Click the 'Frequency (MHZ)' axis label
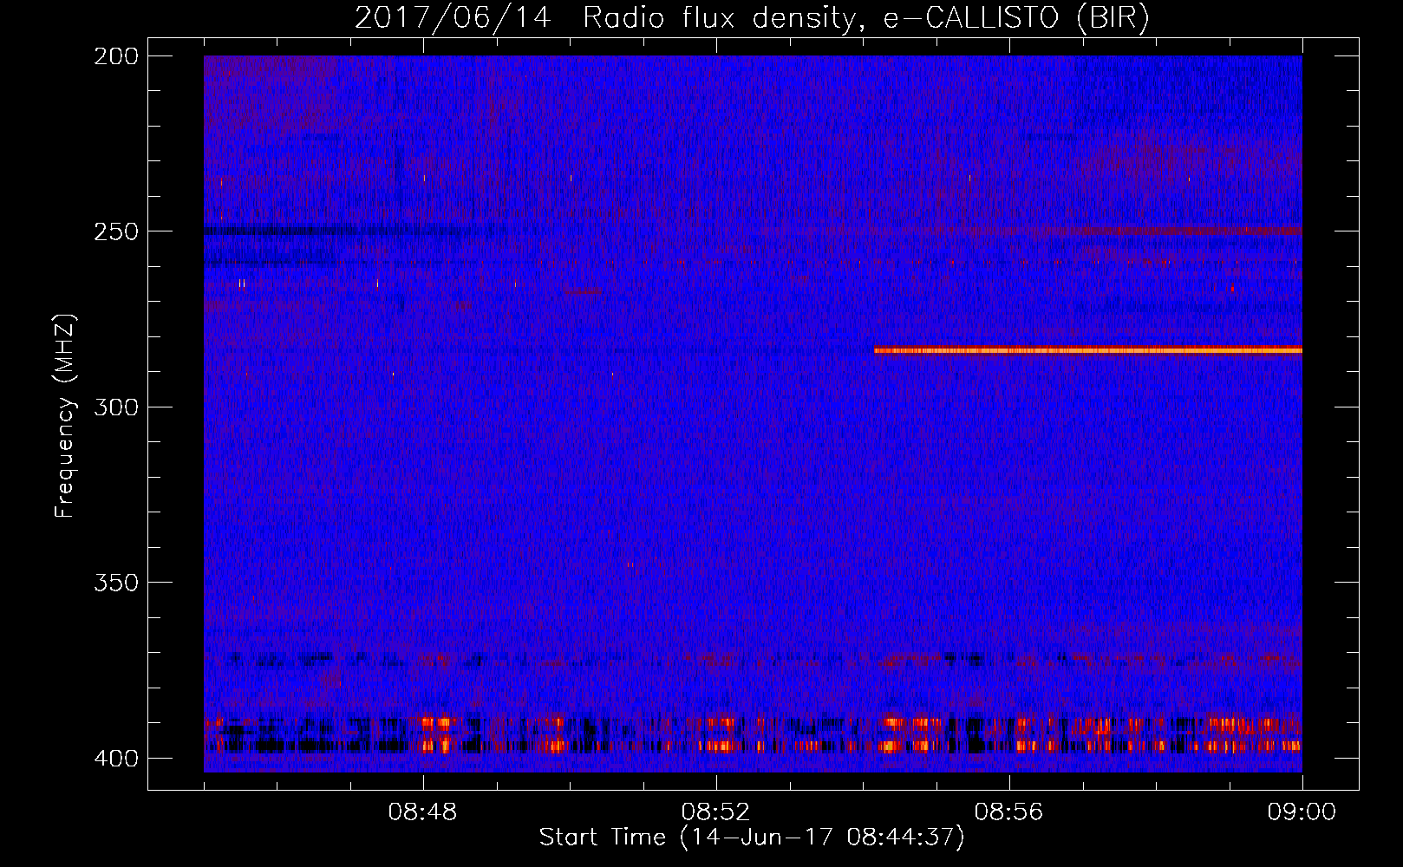The height and width of the screenshot is (867, 1403). pos(65,415)
